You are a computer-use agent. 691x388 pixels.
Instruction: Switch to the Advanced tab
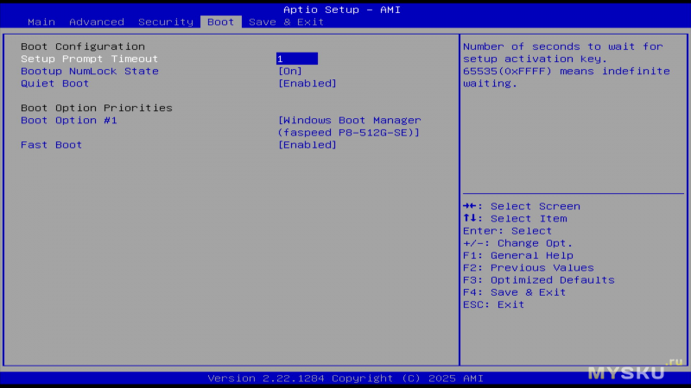tap(96, 22)
